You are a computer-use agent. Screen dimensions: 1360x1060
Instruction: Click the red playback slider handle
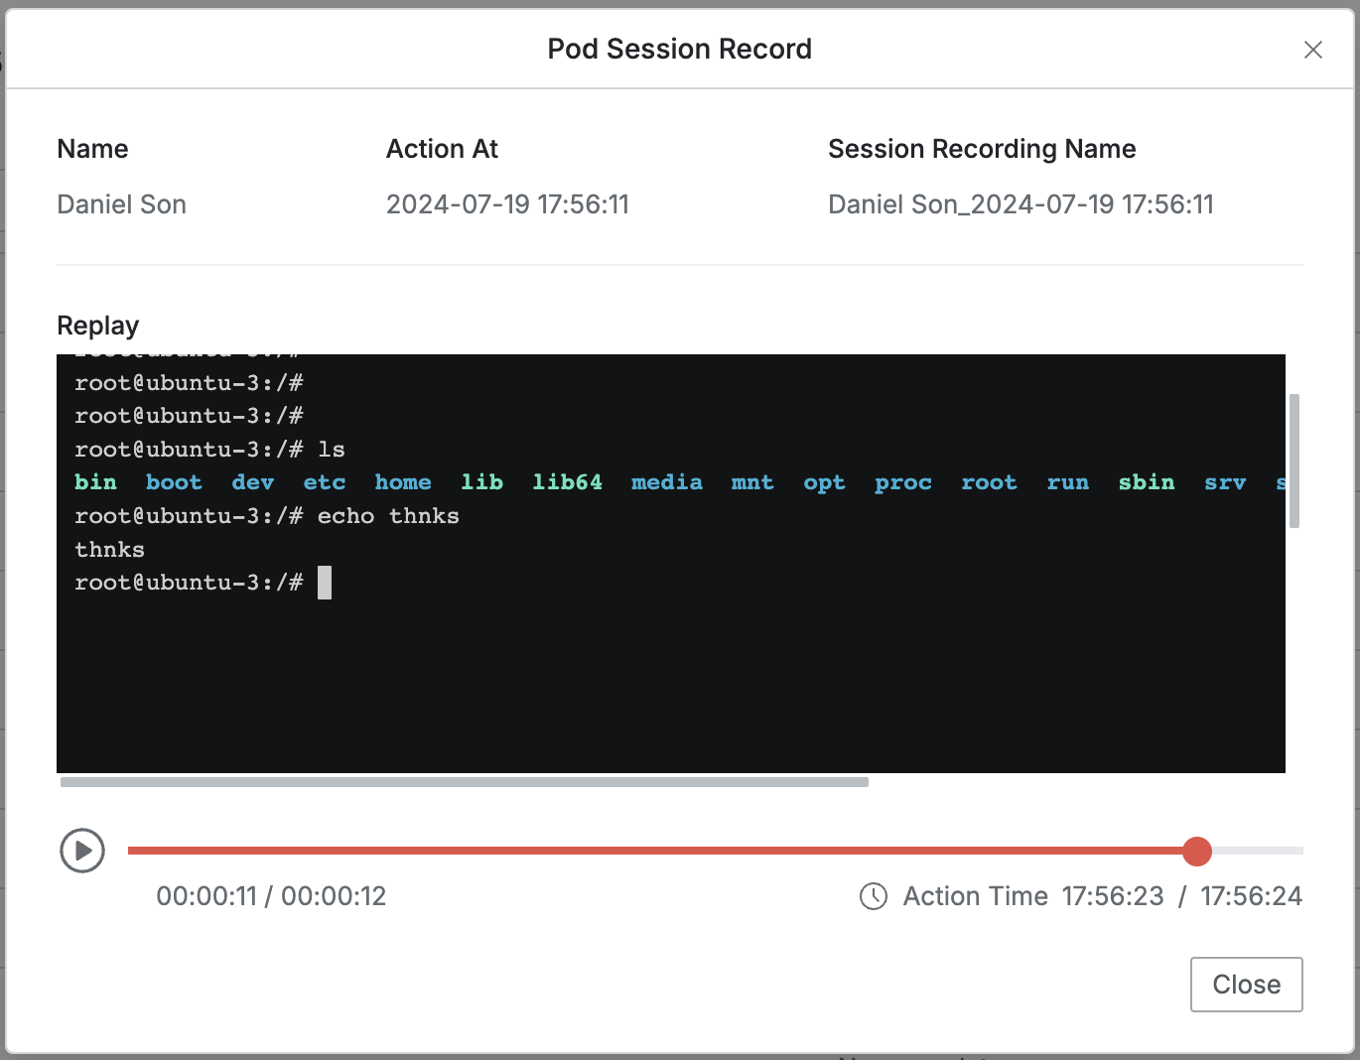point(1197,851)
